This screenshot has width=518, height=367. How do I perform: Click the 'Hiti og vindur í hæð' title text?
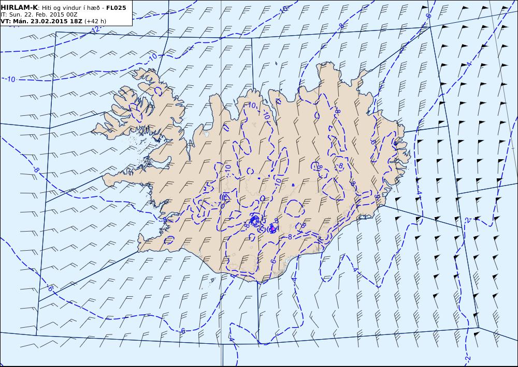coord(70,8)
